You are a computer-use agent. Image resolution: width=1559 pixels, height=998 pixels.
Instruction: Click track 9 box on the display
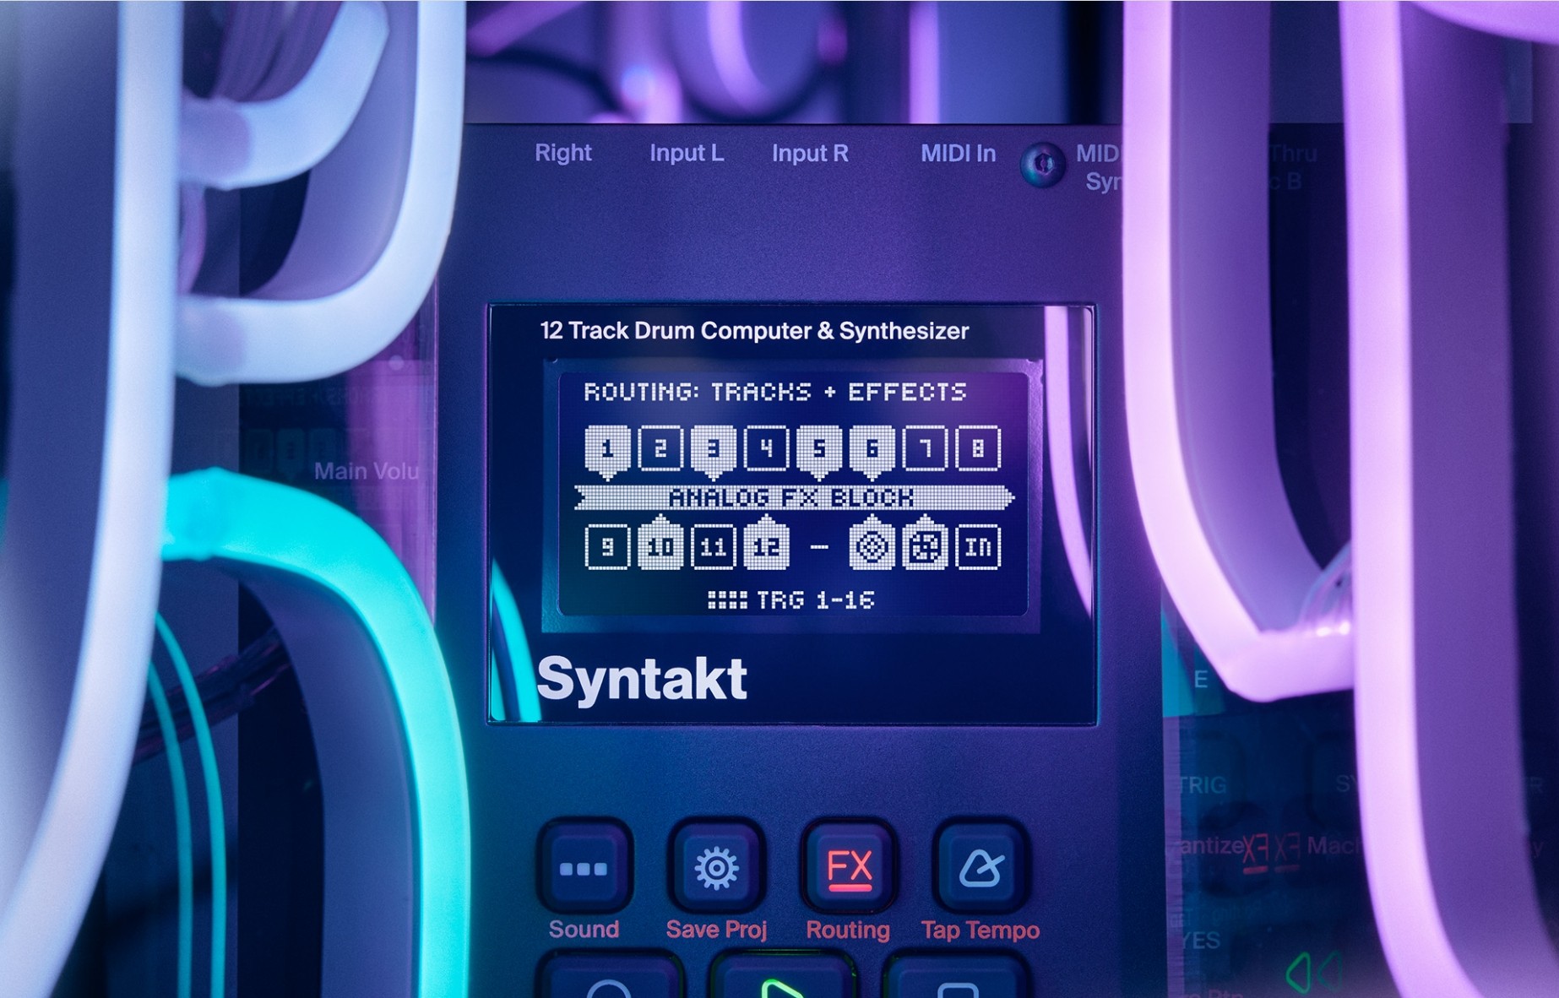606,547
